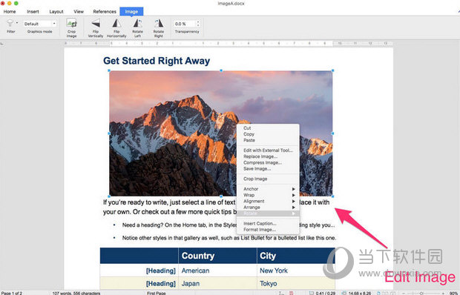
Task: Click the 'First Page' status bar entry
Action: pos(157,293)
